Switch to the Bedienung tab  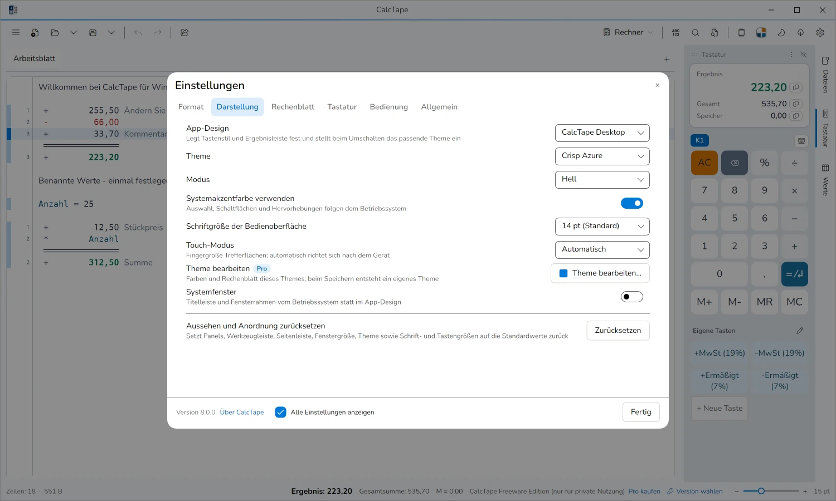[388, 107]
